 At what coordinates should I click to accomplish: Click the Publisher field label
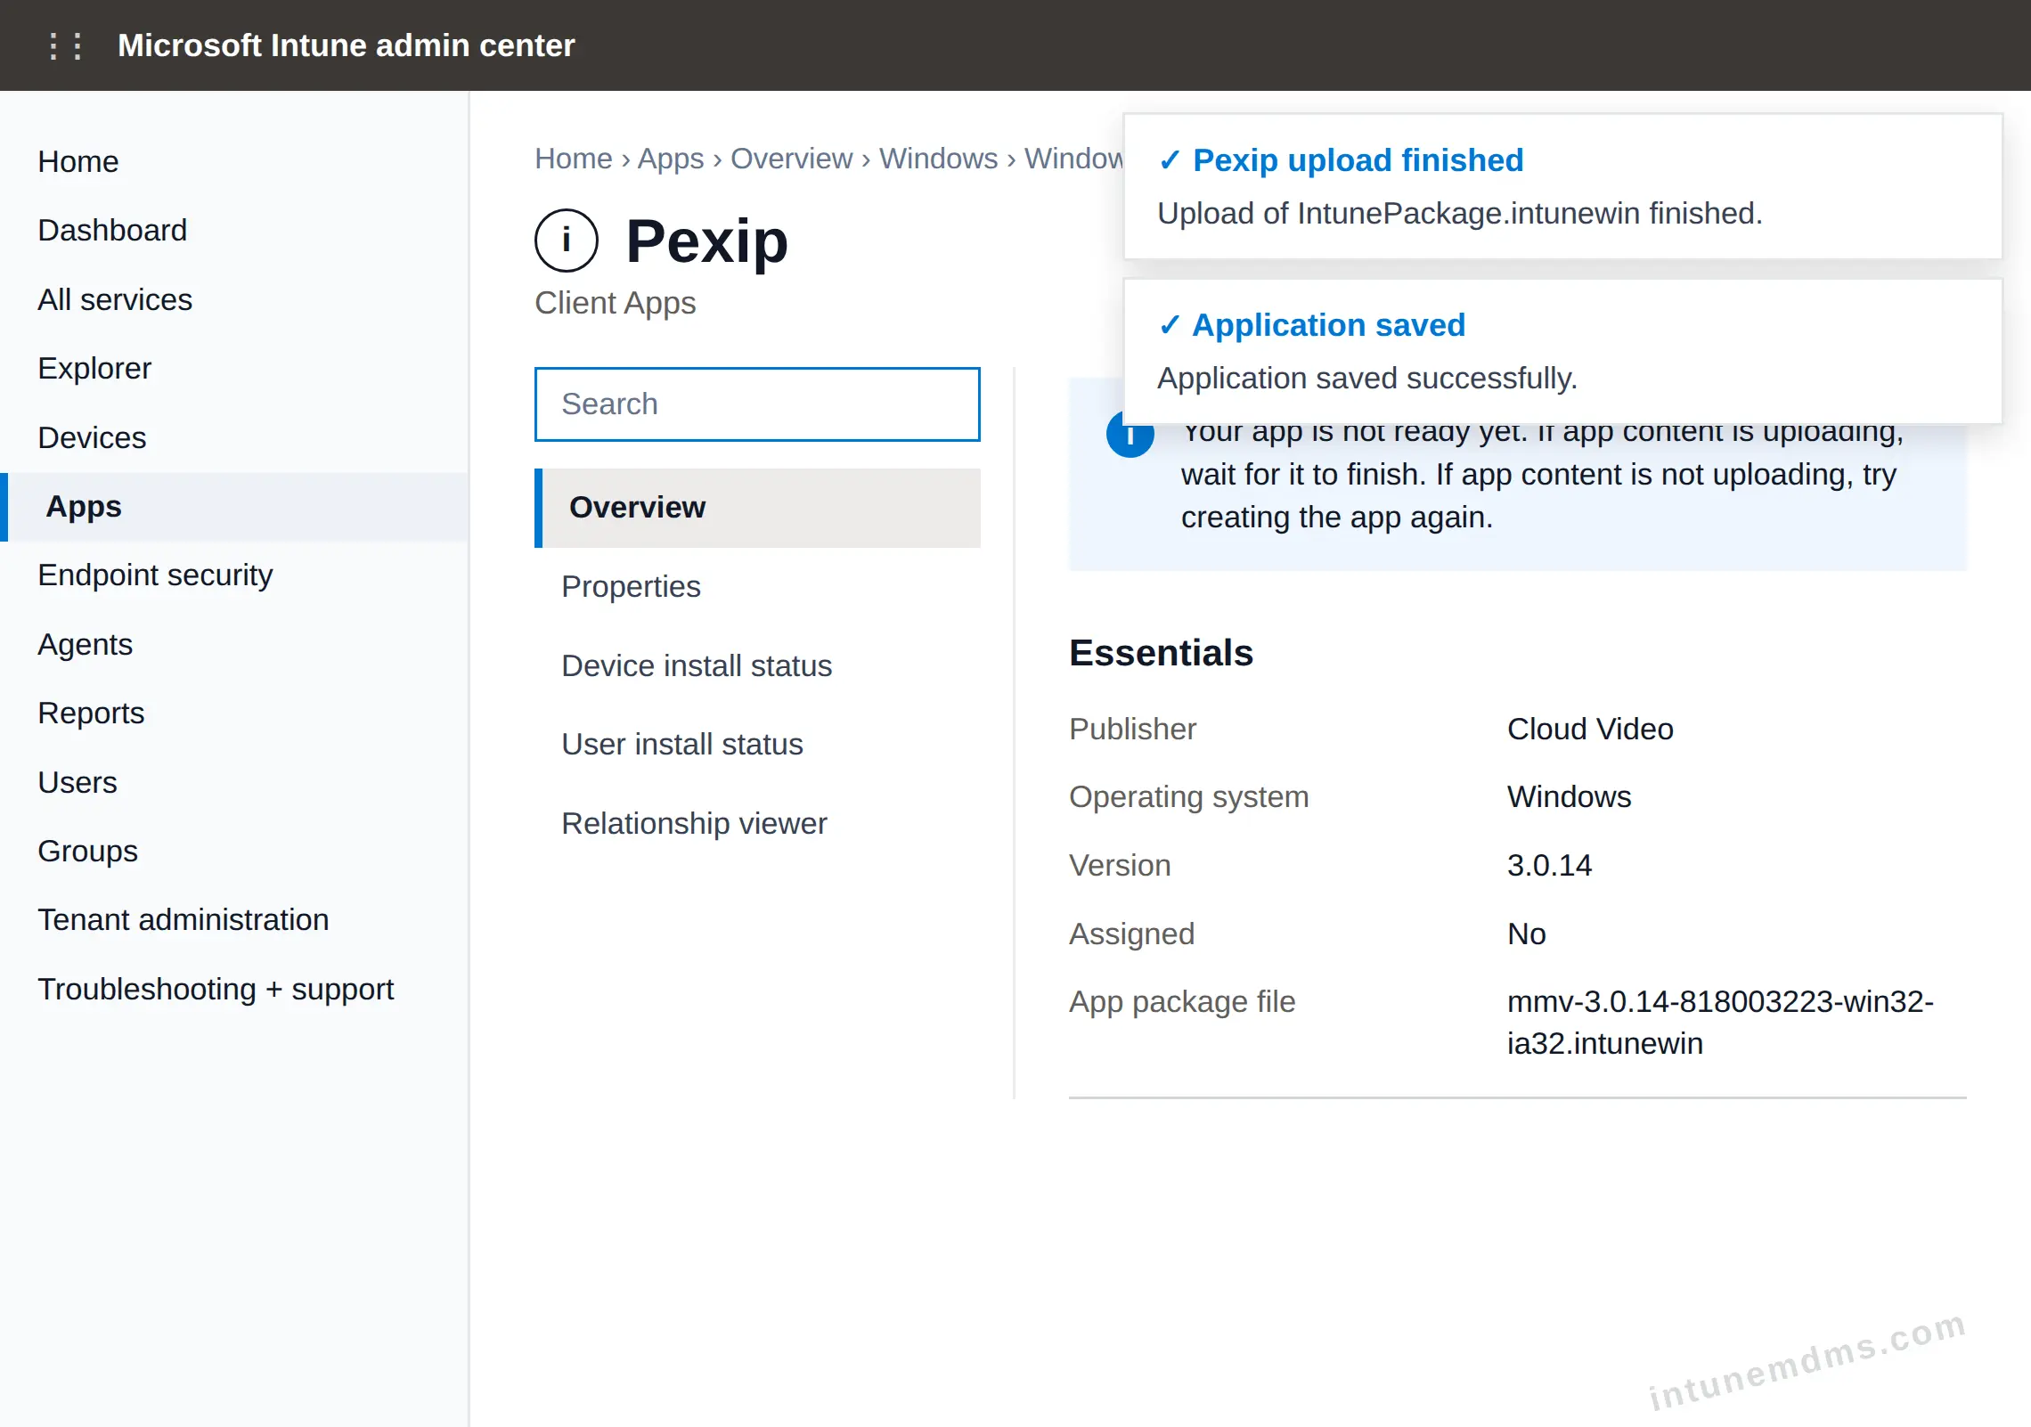tap(1132, 729)
